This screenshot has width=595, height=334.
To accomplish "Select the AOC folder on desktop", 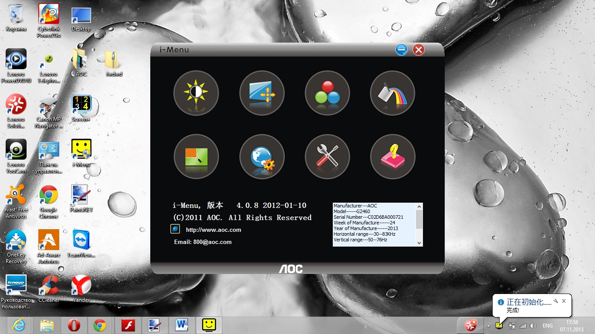I will tap(81, 63).
